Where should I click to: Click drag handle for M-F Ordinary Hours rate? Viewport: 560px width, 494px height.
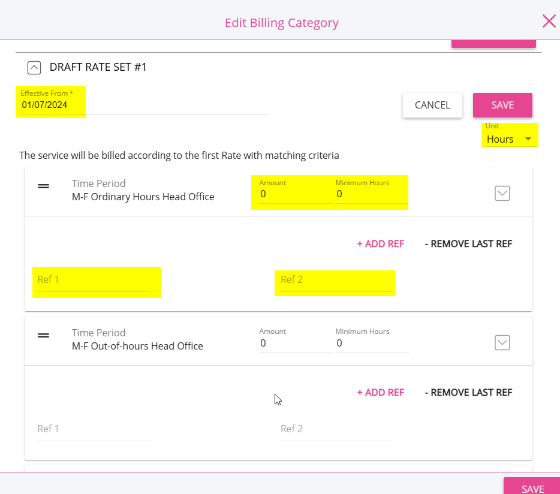click(44, 186)
